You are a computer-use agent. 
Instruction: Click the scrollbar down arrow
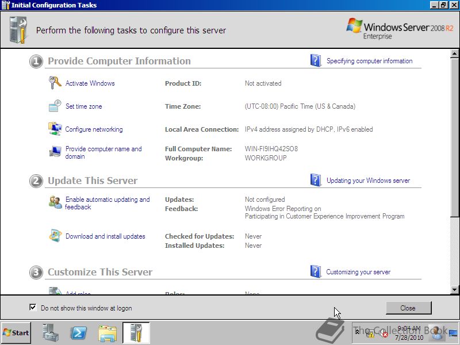click(454, 290)
